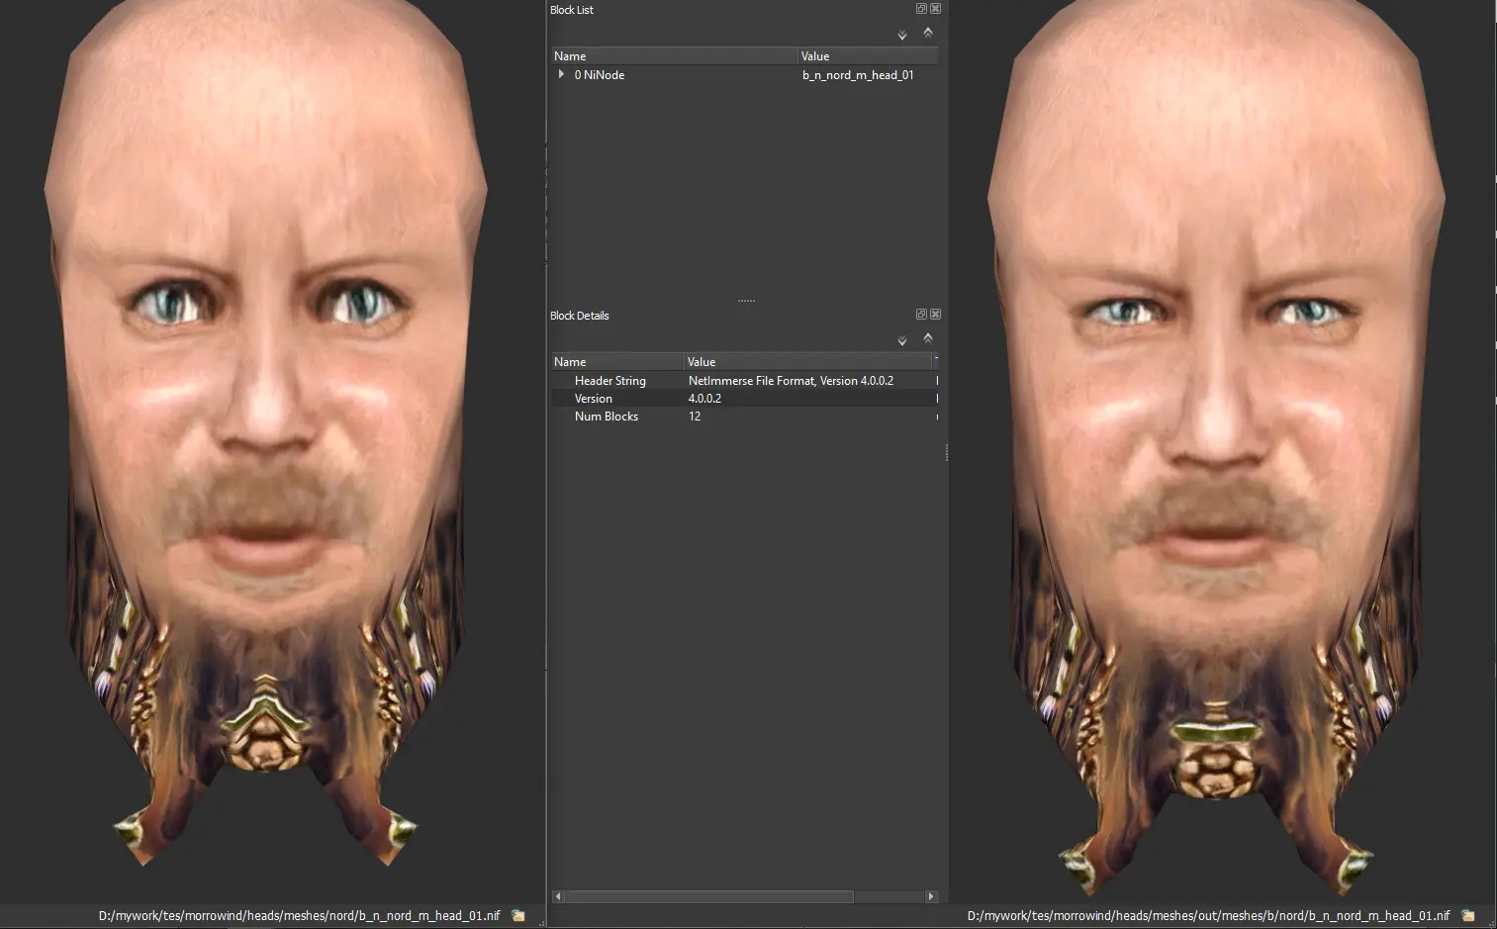Click Block Details Value column header

click(x=807, y=362)
